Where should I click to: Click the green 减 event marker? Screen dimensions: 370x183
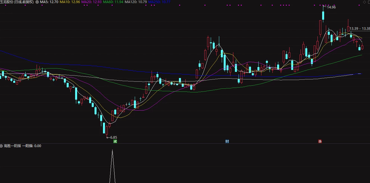click(115, 141)
